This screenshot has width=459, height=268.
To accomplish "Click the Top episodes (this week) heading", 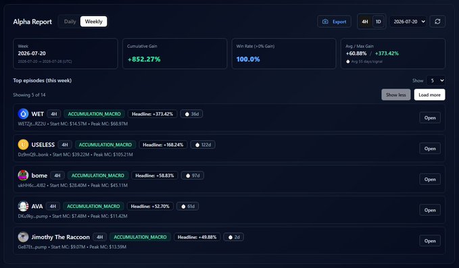I will point(42,80).
